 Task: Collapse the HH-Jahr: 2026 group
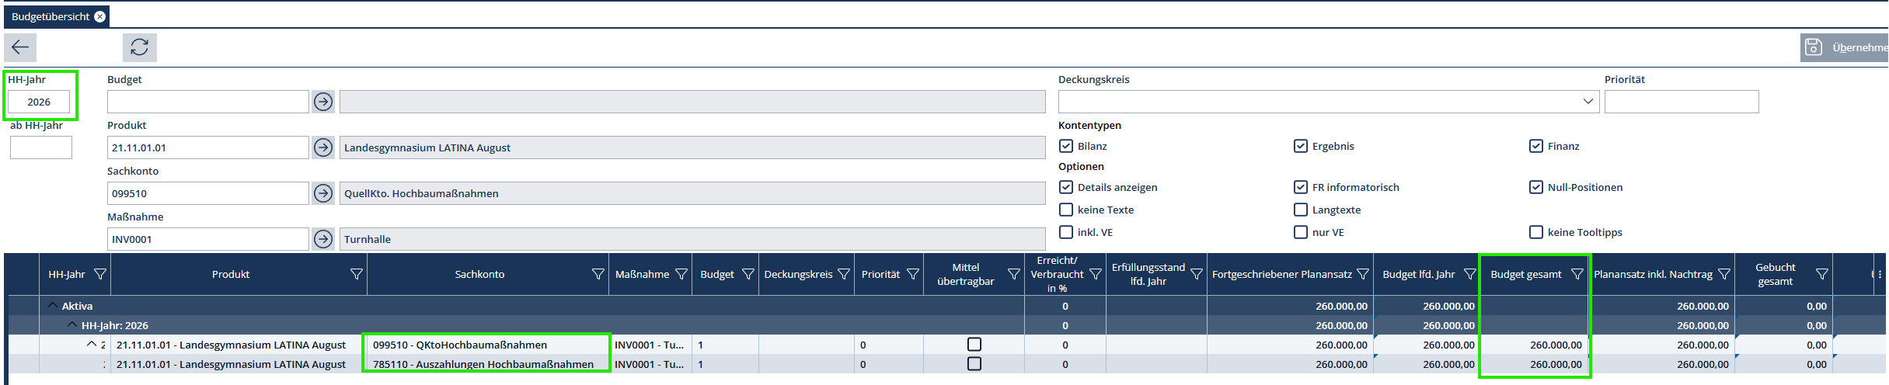pos(72,325)
